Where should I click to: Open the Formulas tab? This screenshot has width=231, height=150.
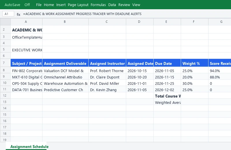pyautogui.click(x=98, y=5)
